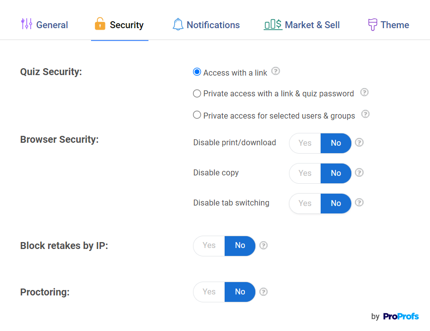
Task: Set Disable copy toggle to Yes
Action: pyautogui.click(x=305, y=173)
